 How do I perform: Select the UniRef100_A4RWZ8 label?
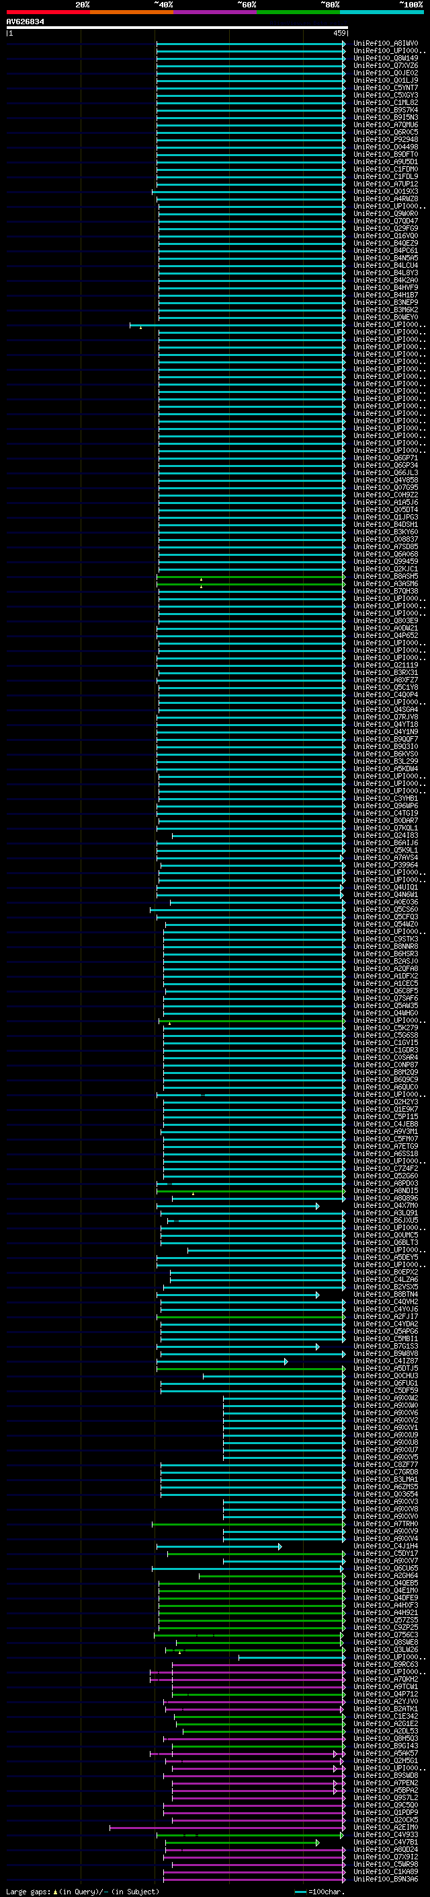386,199
